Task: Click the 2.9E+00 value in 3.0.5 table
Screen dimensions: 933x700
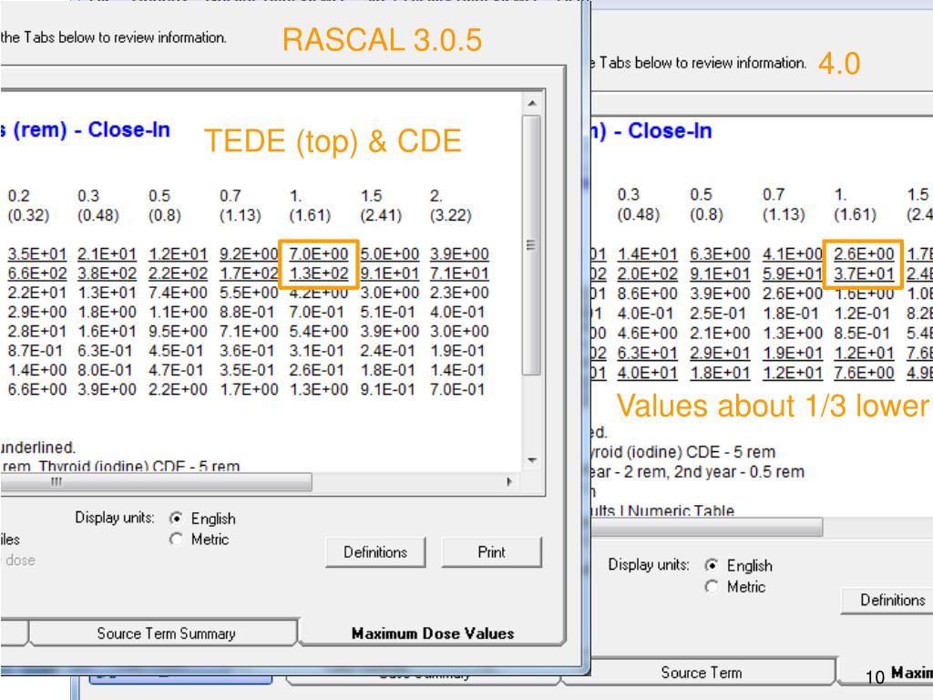Action: coord(36,312)
